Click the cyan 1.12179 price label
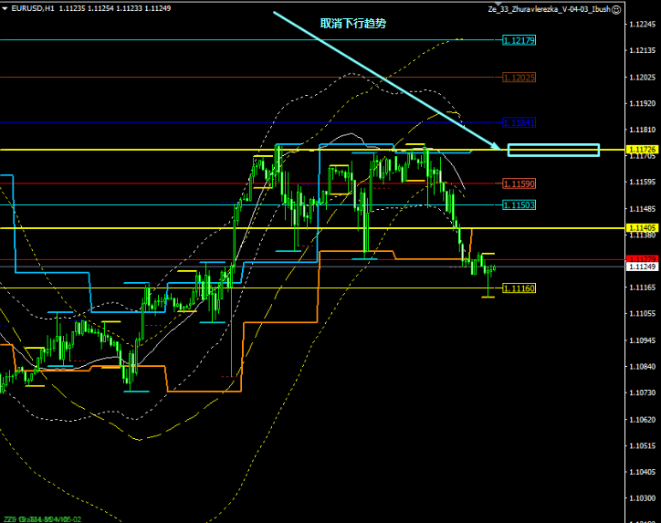The width and height of the screenshot is (661, 523). 519,40
